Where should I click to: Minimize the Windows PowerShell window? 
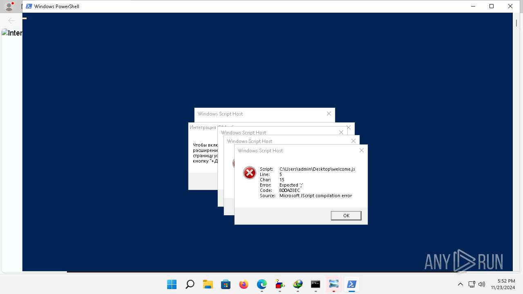click(473, 6)
